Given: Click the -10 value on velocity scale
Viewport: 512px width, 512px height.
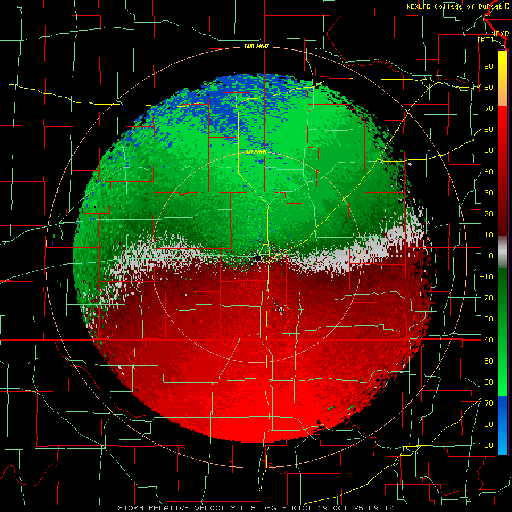Looking at the screenshot, I should (486, 277).
